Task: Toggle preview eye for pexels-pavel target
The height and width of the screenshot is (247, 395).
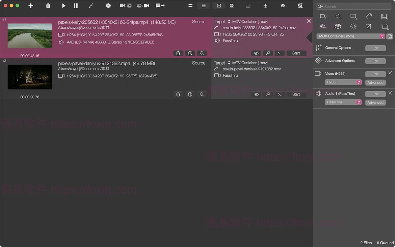Action: pyautogui.click(x=256, y=95)
